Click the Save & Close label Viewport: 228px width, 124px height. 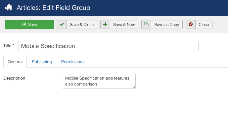82,25
